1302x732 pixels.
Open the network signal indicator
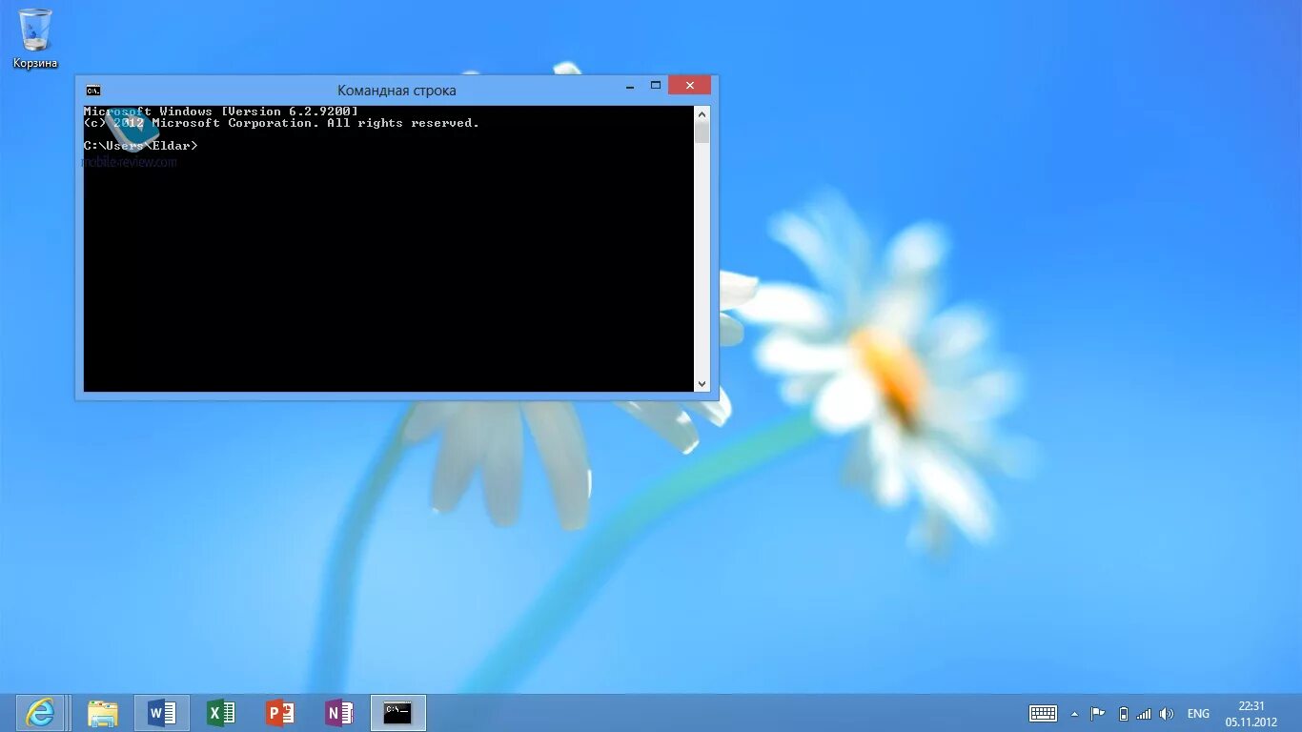coord(1144,713)
